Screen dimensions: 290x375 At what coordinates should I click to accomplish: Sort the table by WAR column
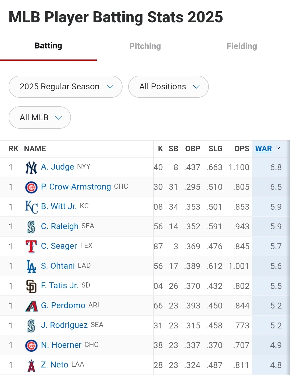click(264, 149)
